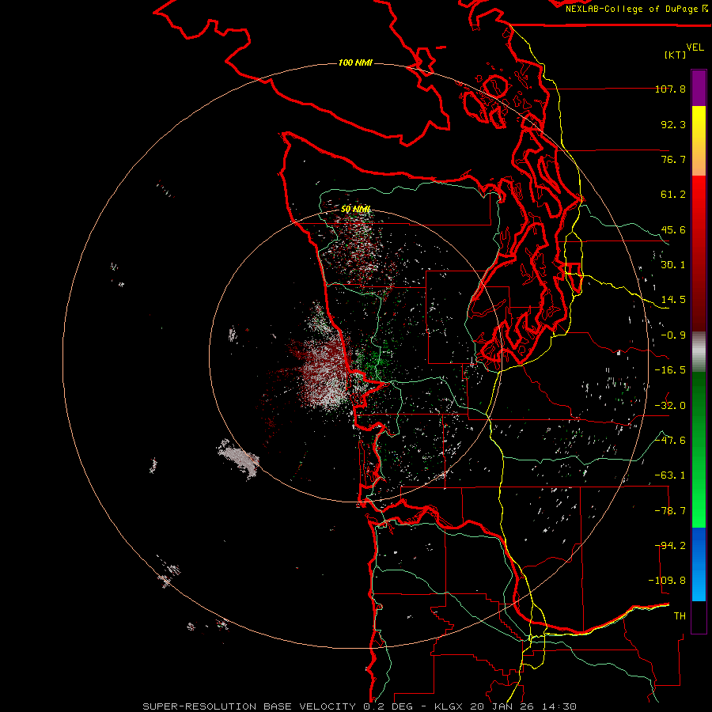Click the 50 NMI range ring label

(x=355, y=210)
